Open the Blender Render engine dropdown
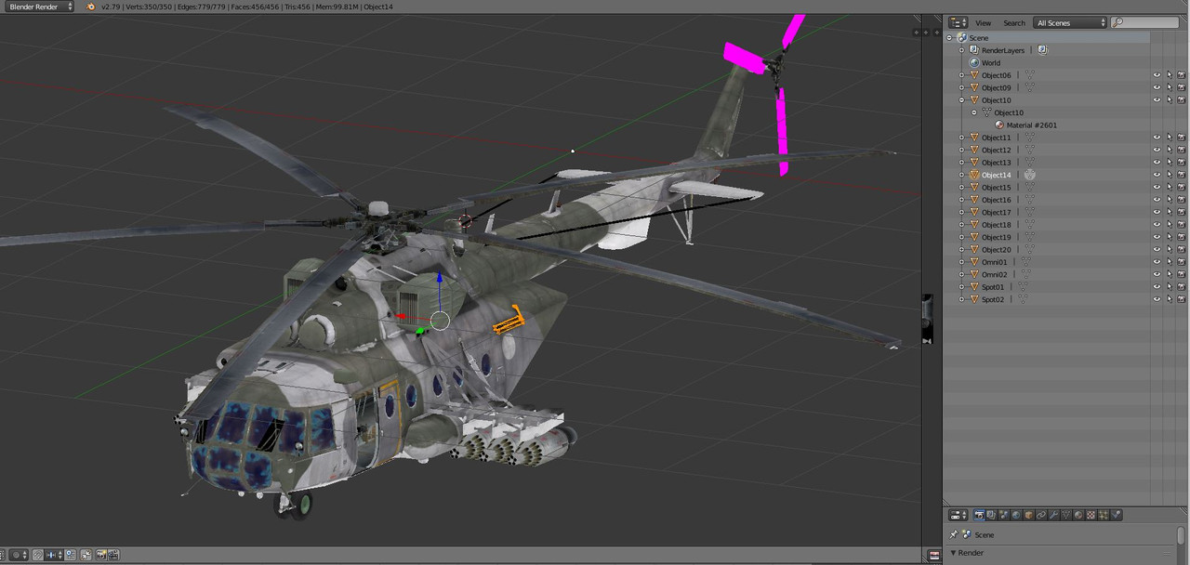Image resolution: width=1190 pixels, height=565 pixels. pos(39,7)
